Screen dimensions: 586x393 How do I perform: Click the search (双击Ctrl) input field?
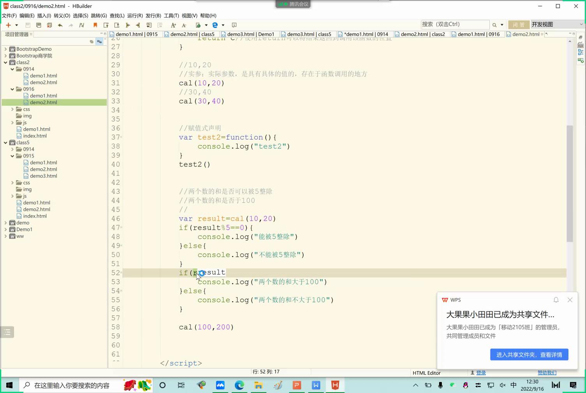pos(455,24)
